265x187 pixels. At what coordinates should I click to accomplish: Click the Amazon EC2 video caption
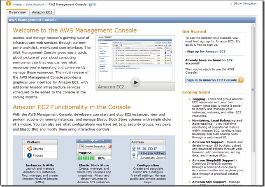[111, 87]
